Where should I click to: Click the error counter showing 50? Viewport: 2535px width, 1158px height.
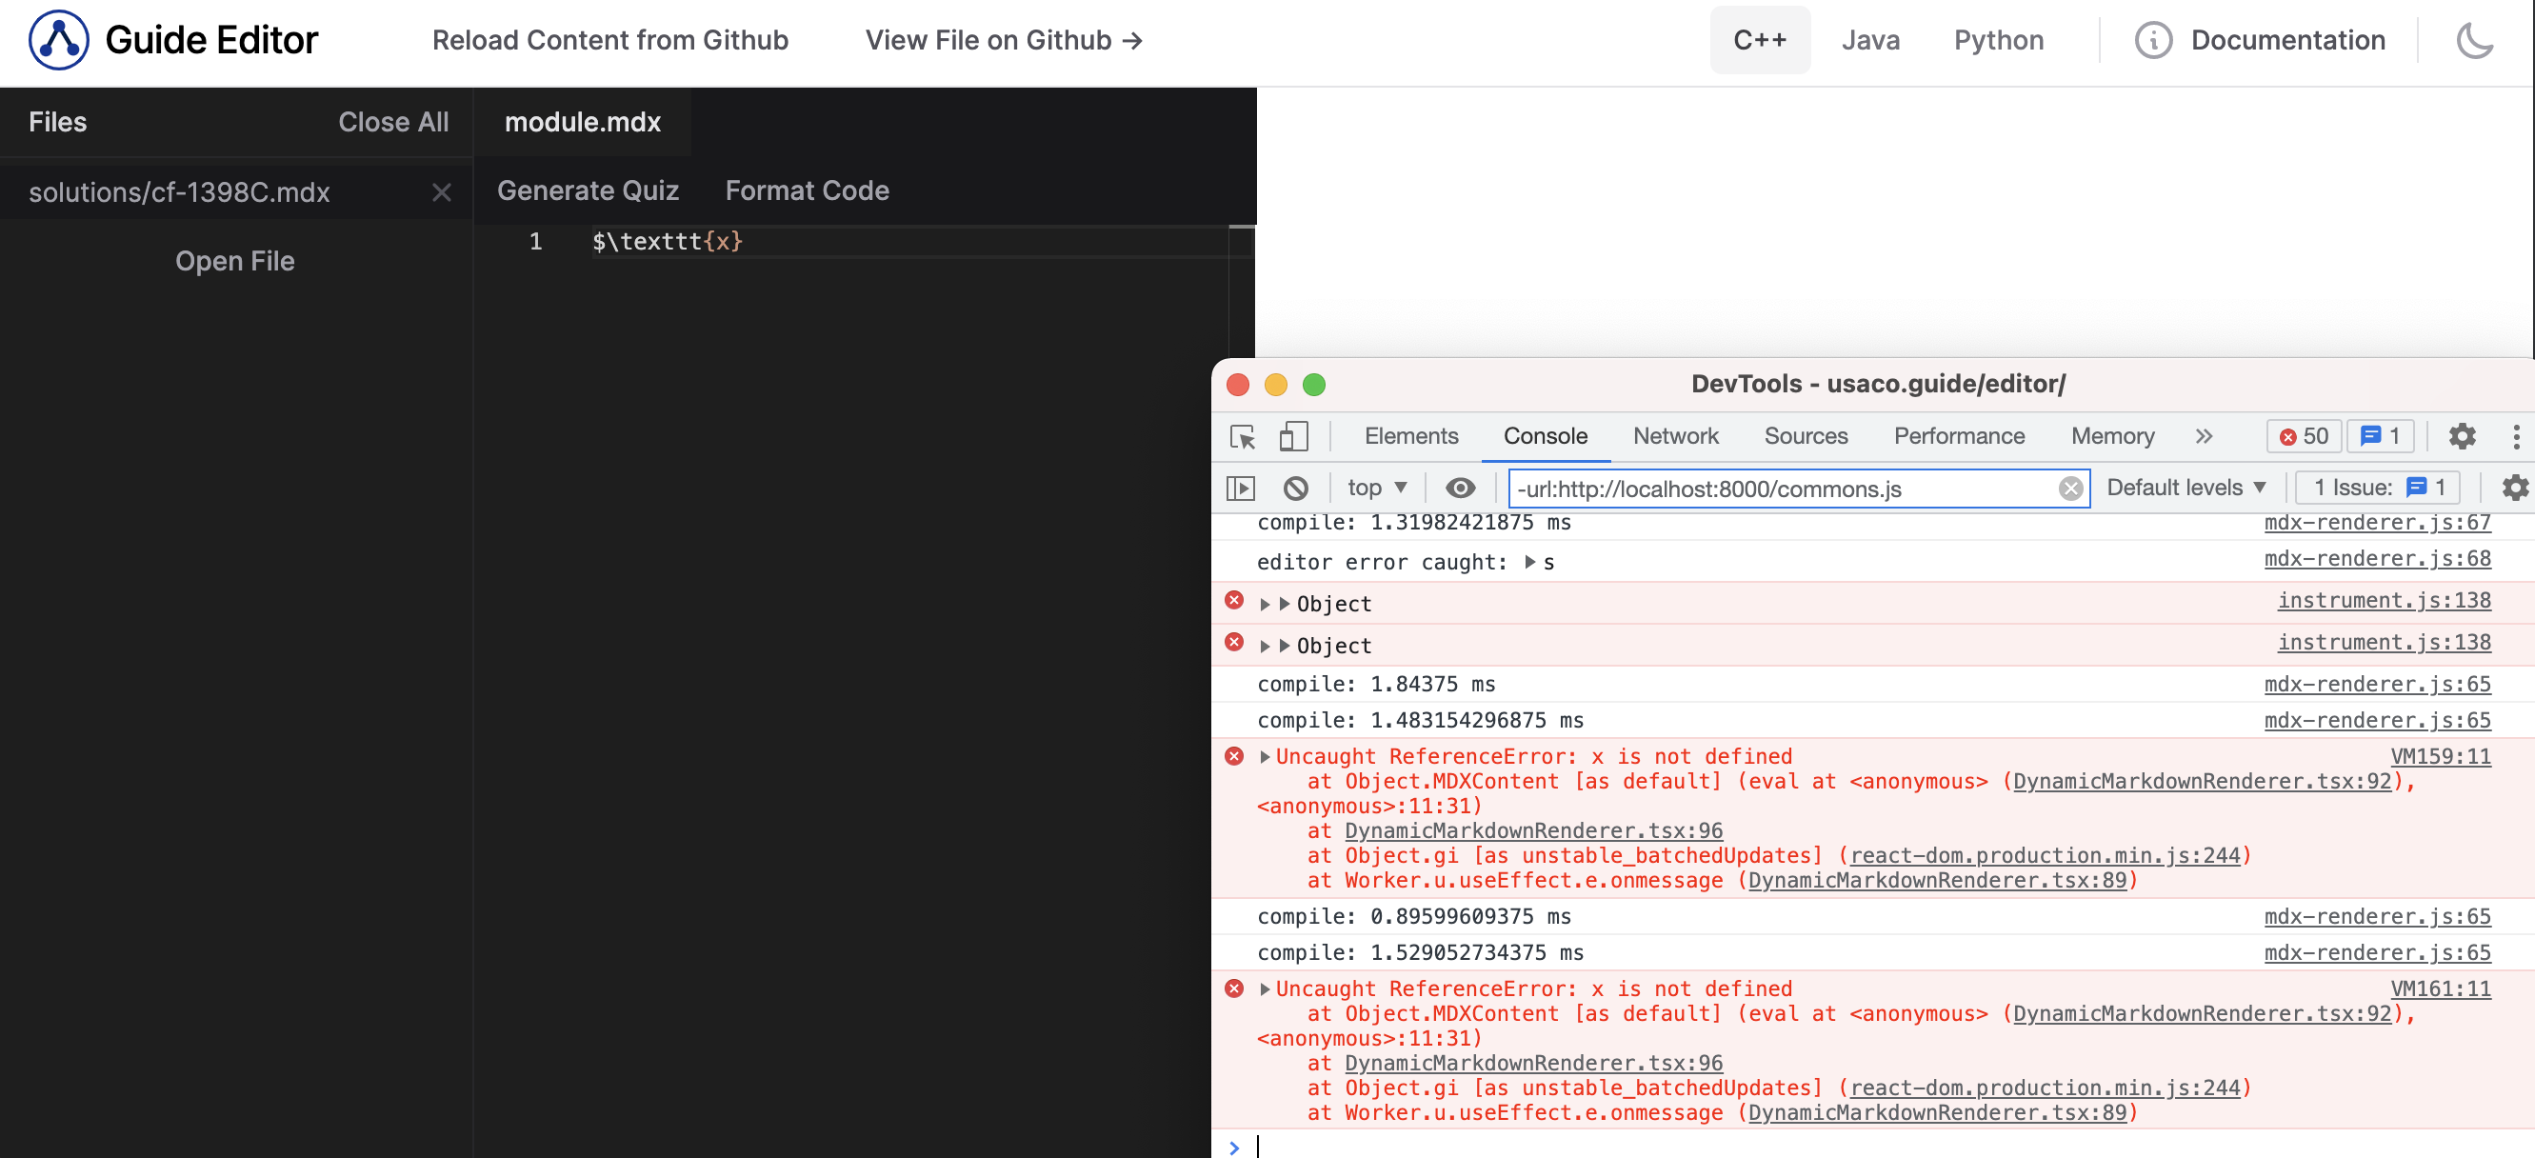tap(2303, 437)
